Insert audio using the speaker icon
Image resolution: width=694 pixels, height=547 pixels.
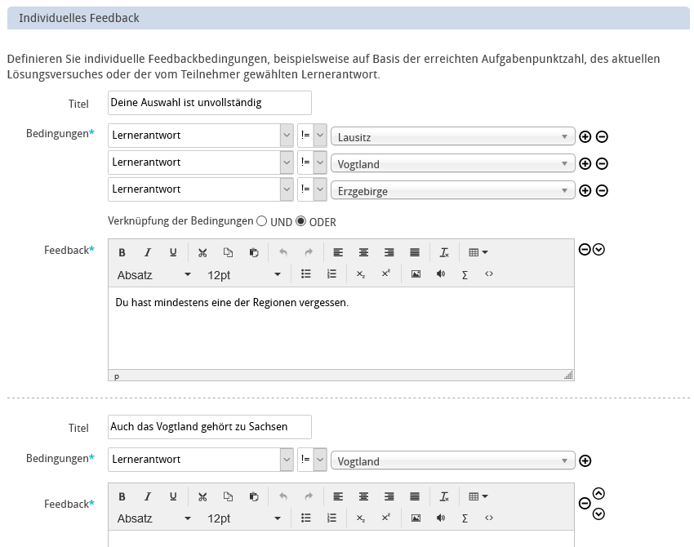pyautogui.click(x=440, y=274)
